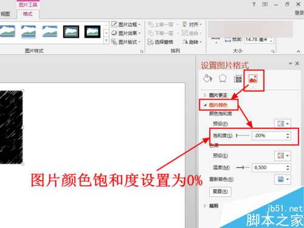
Task: Open the 图片边框 picture border menu
Action: tap(126, 24)
